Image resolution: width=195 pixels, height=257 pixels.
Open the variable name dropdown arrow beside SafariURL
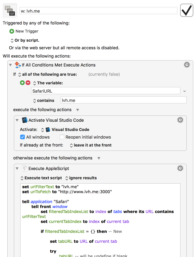tap(185, 91)
